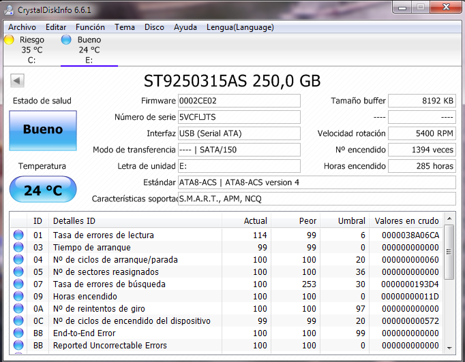Minimize the CrystalDiskInfo window
The image size is (465, 362).
pos(402,7)
